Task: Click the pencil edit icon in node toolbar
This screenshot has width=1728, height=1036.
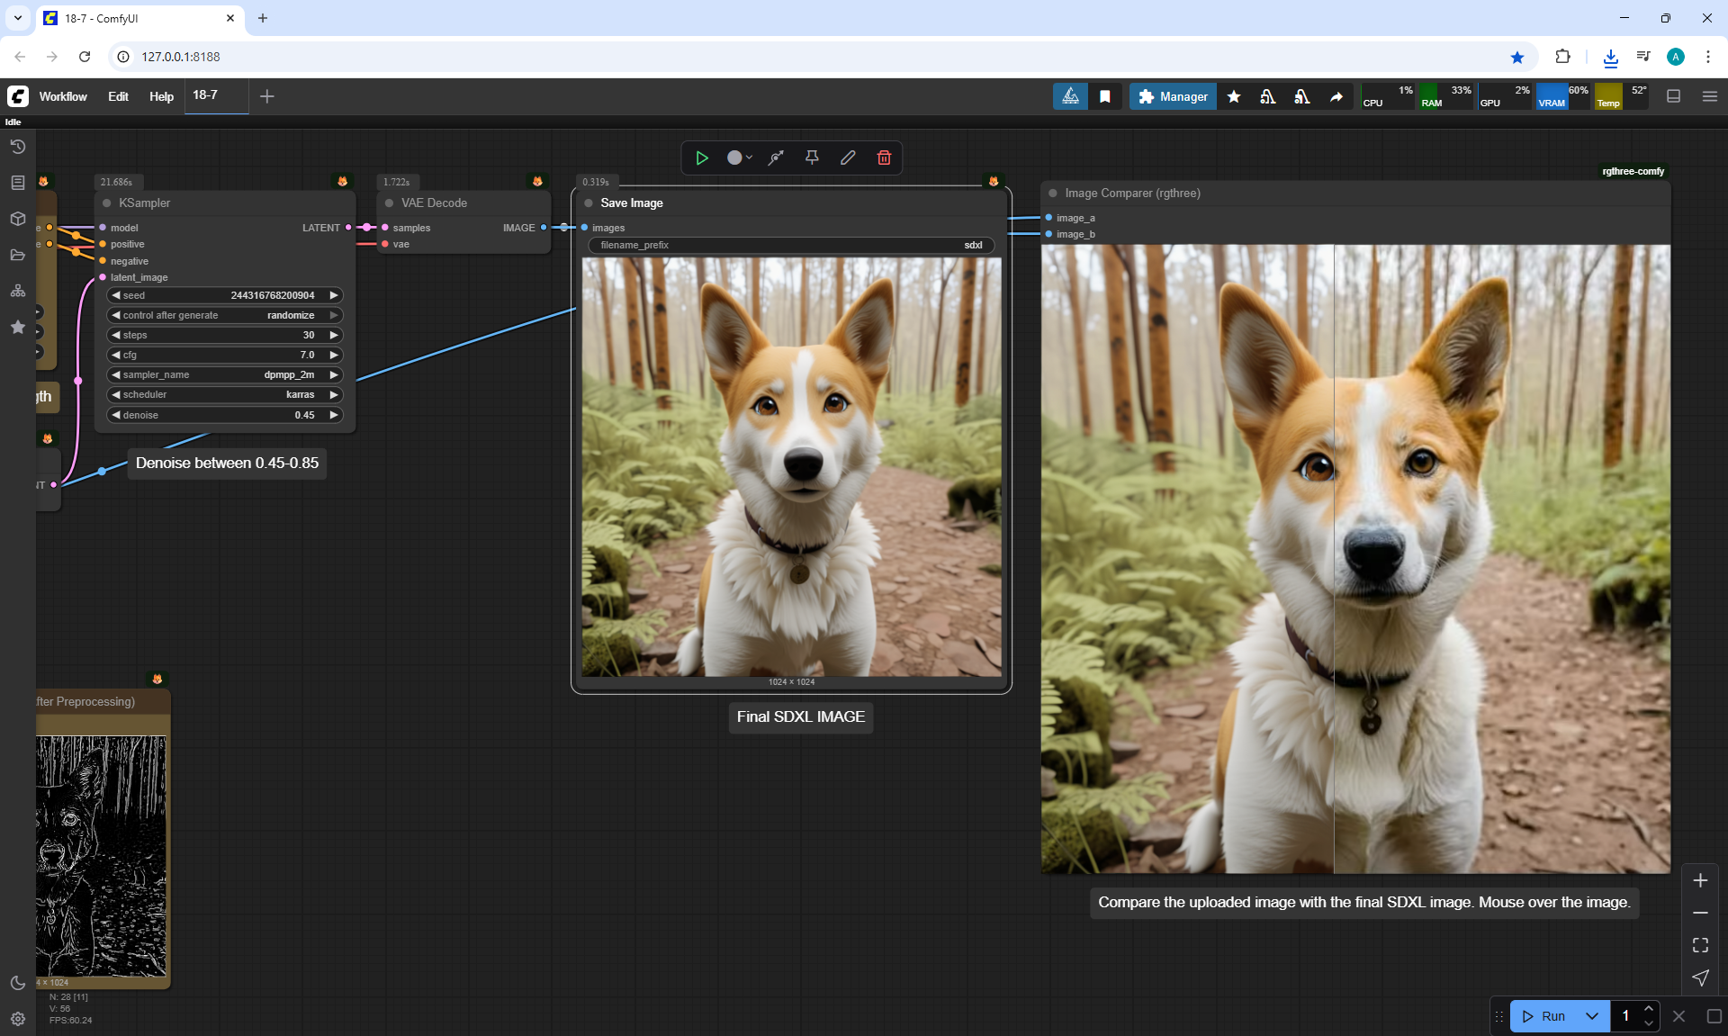Action: pyautogui.click(x=848, y=158)
